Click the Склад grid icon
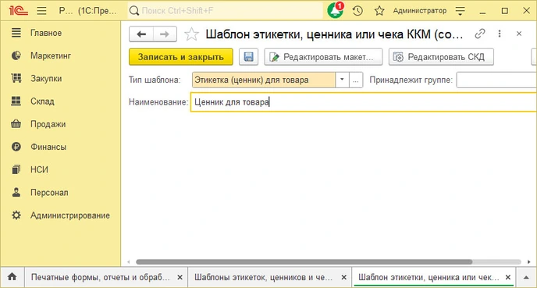The width and height of the screenshot is (537, 288). 16,101
